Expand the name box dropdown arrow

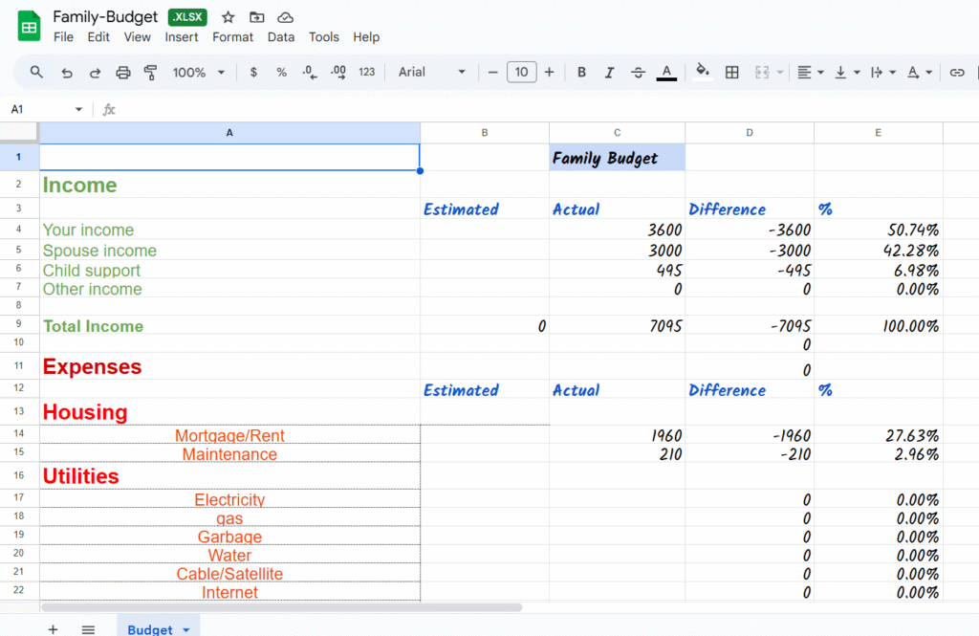click(x=78, y=109)
